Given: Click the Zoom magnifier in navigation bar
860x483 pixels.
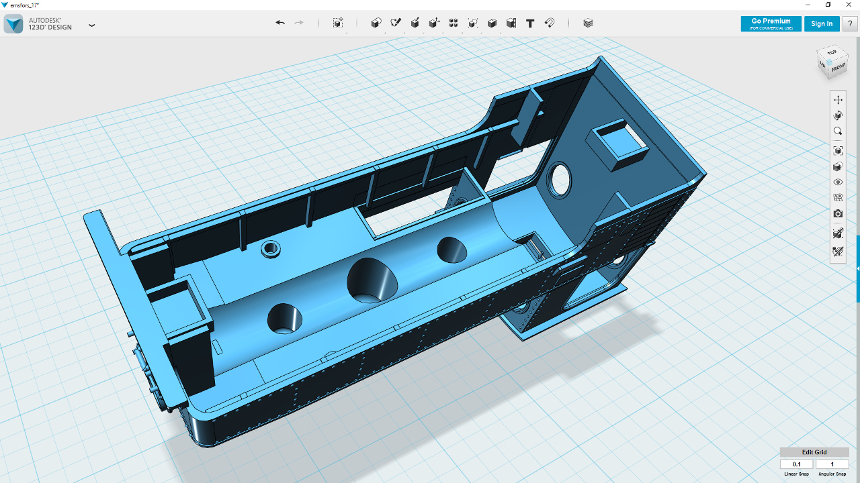Looking at the screenshot, I should click(838, 131).
